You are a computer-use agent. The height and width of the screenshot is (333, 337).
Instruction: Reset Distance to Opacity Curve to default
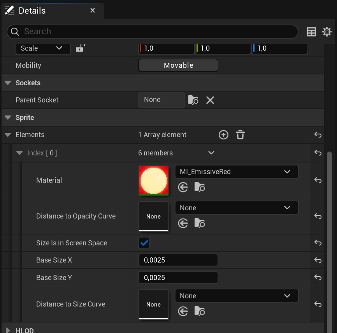[318, 216]
